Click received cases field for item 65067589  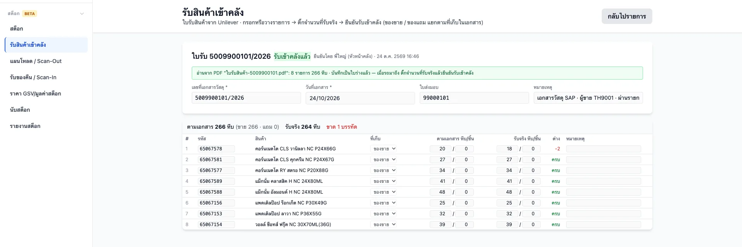point(507,181)
